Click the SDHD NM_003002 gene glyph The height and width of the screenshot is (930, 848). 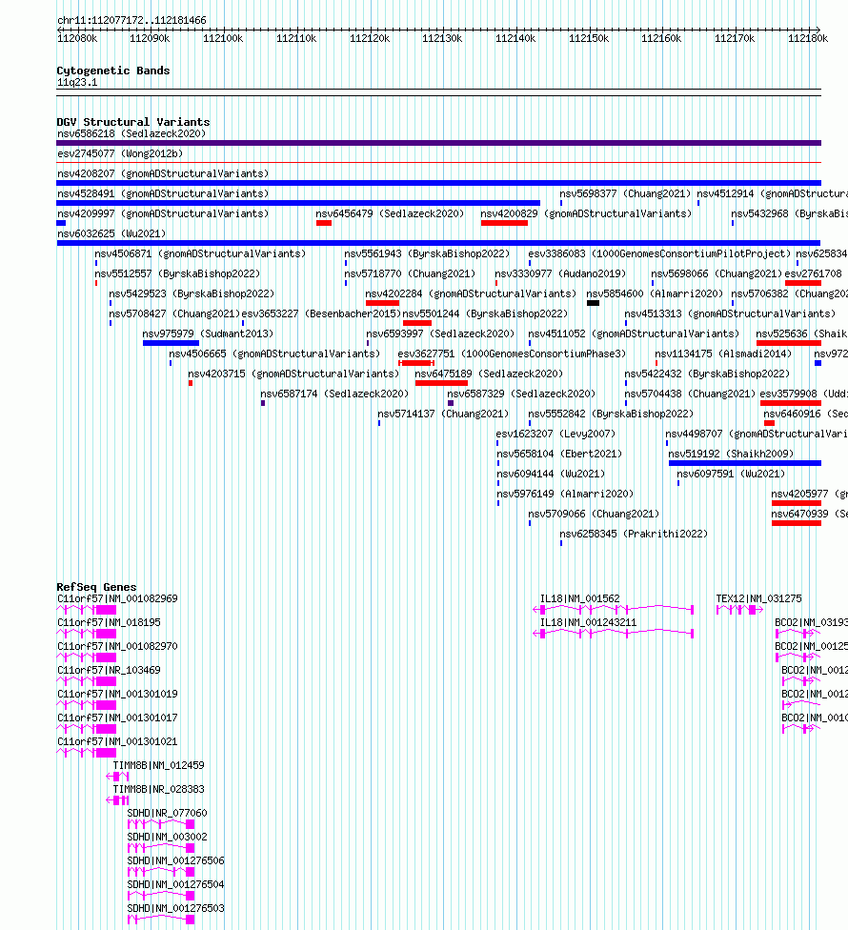161,848
